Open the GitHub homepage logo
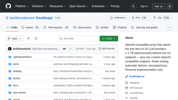 (x=8, y=6)
